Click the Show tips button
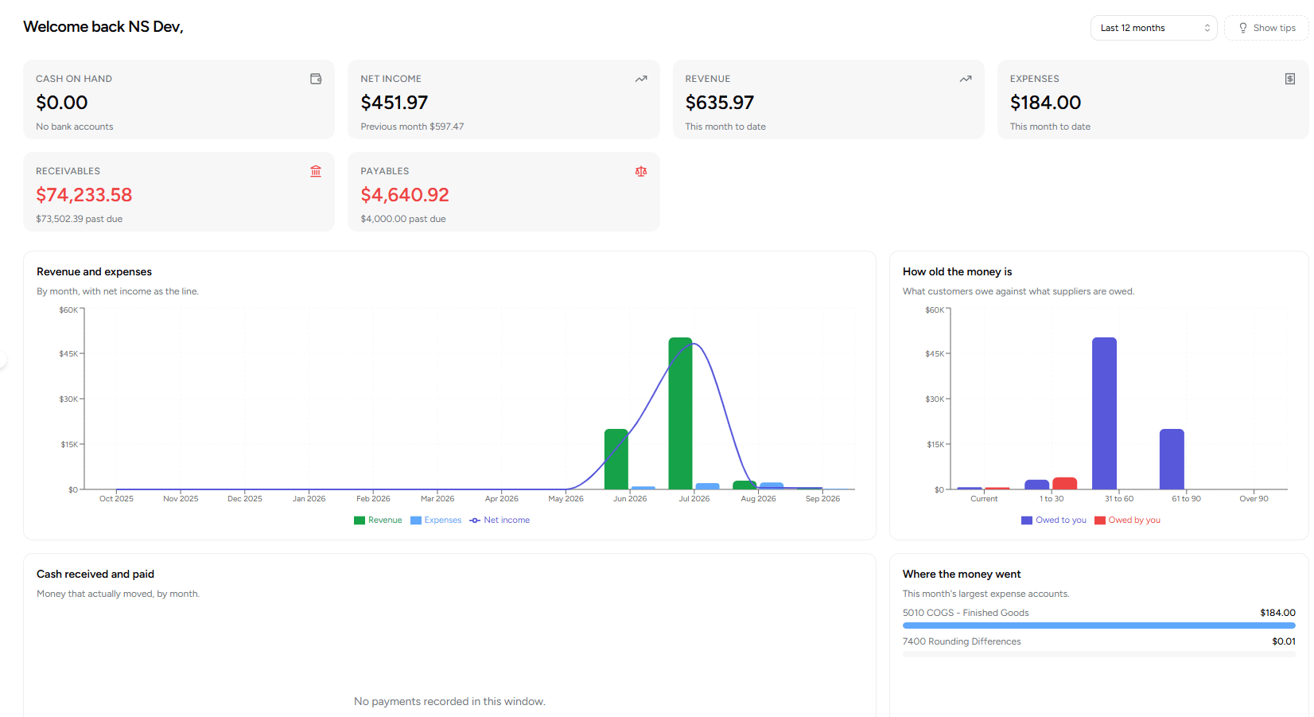Viewport: 1314px width, 717px height. (1266, 28)
